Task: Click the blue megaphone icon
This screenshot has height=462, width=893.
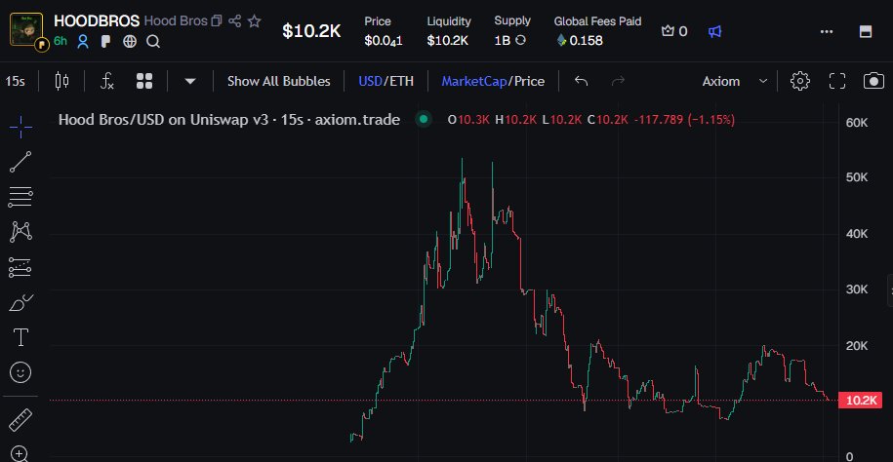Action: tap(714, 31)
